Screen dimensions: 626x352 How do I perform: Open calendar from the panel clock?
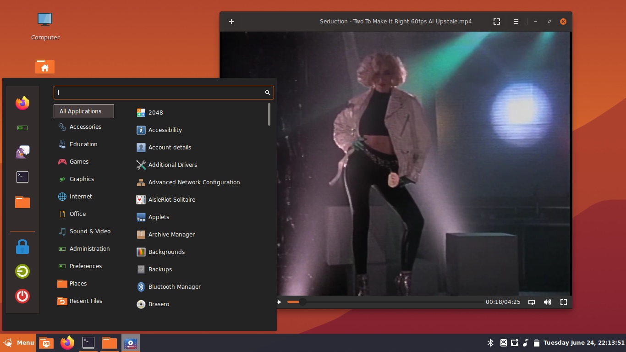[584, 343]
